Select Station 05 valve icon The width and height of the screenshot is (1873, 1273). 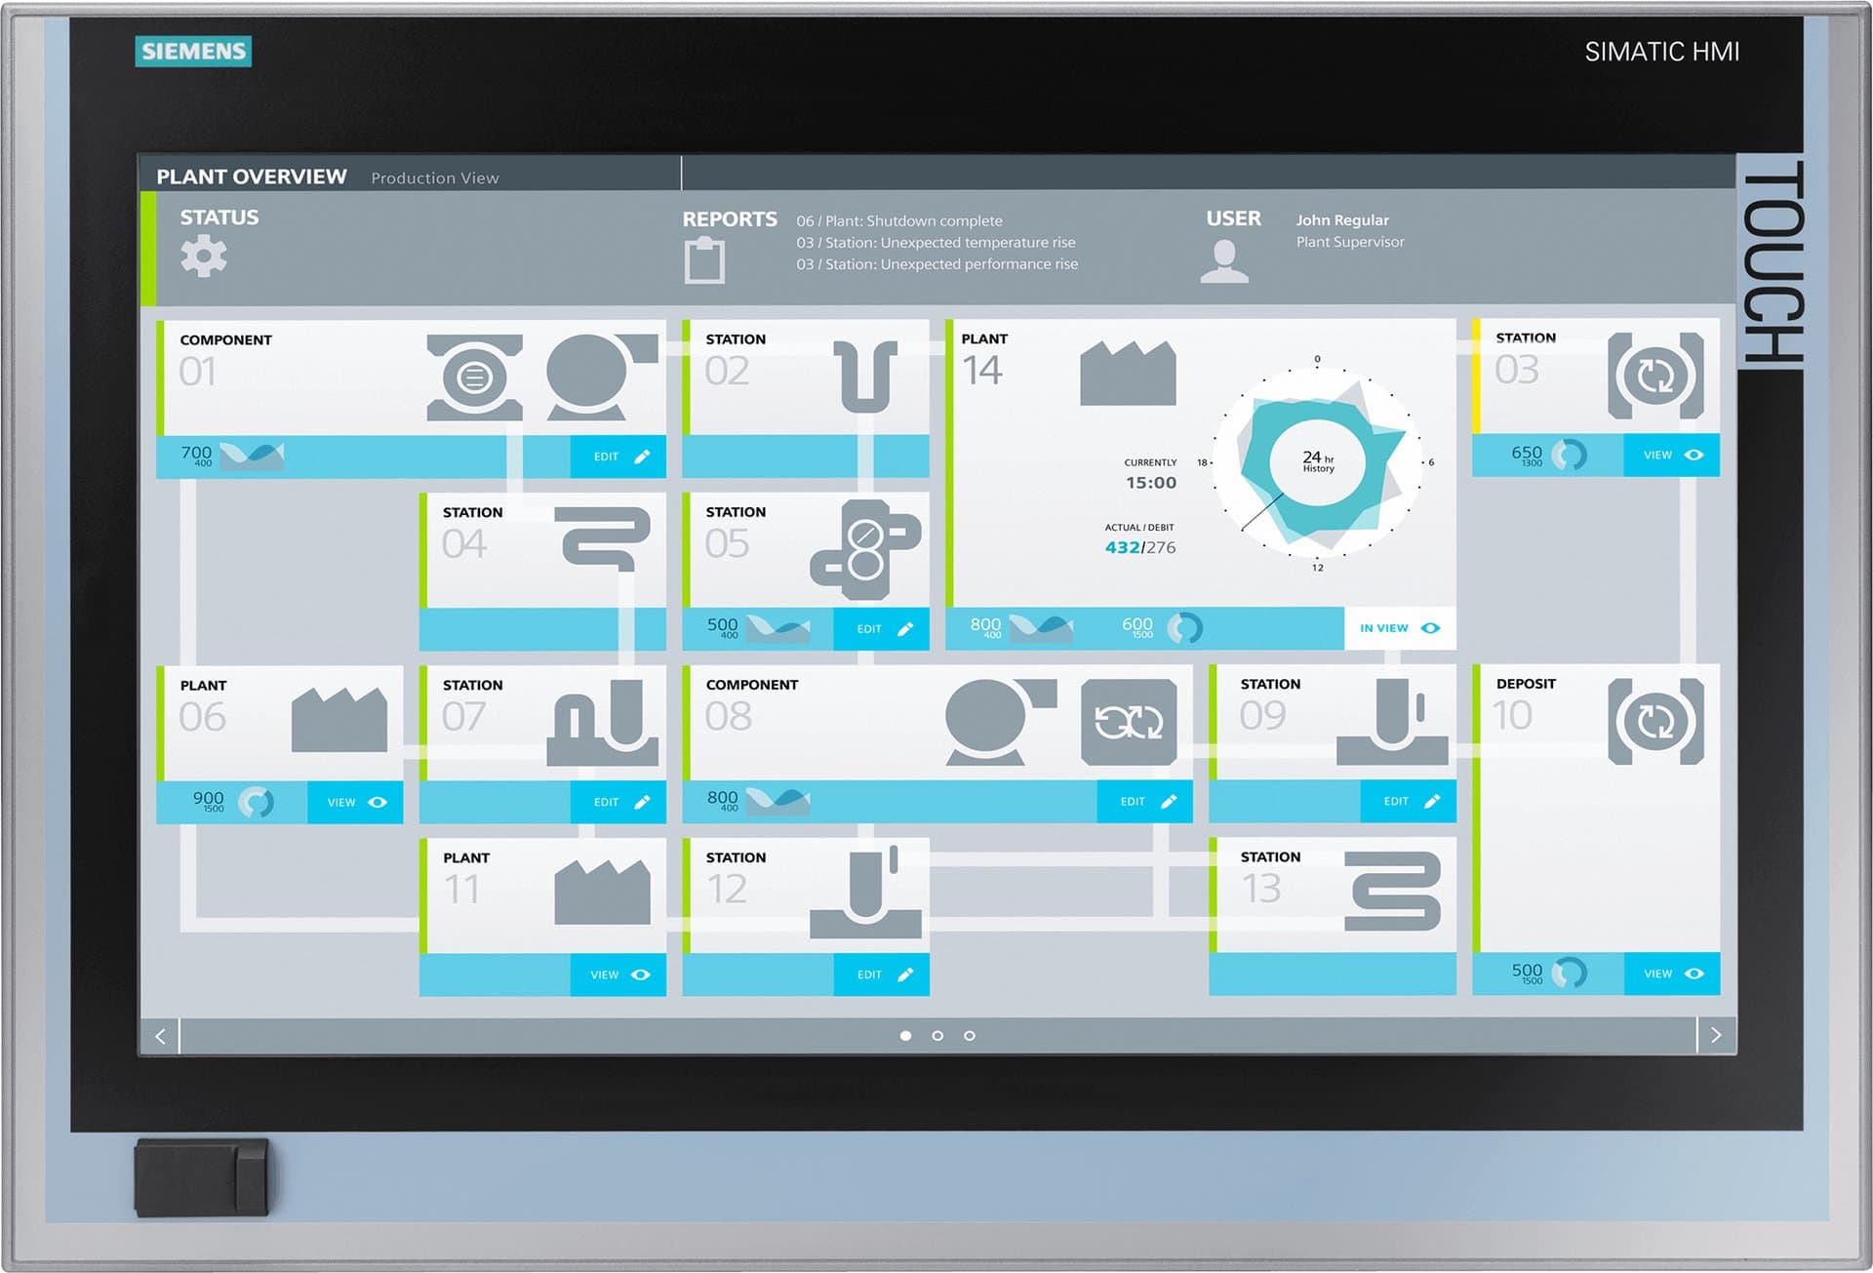pyautogui.click(x=865, y=549)
